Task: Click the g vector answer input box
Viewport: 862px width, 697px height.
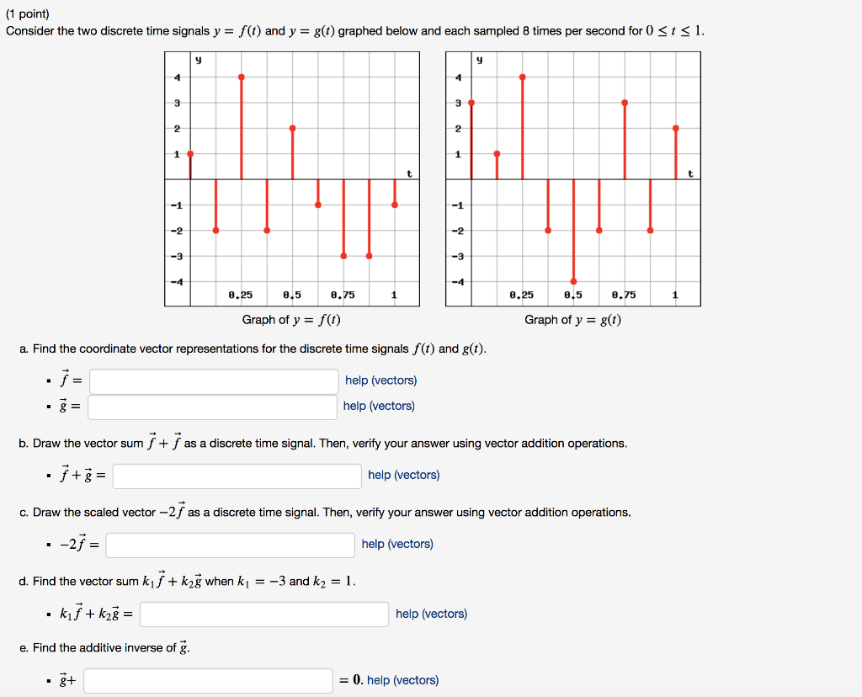Action: point(213,407)
